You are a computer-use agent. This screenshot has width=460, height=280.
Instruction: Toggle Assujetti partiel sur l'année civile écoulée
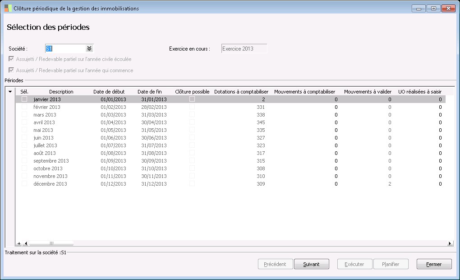tap(11, 59)
